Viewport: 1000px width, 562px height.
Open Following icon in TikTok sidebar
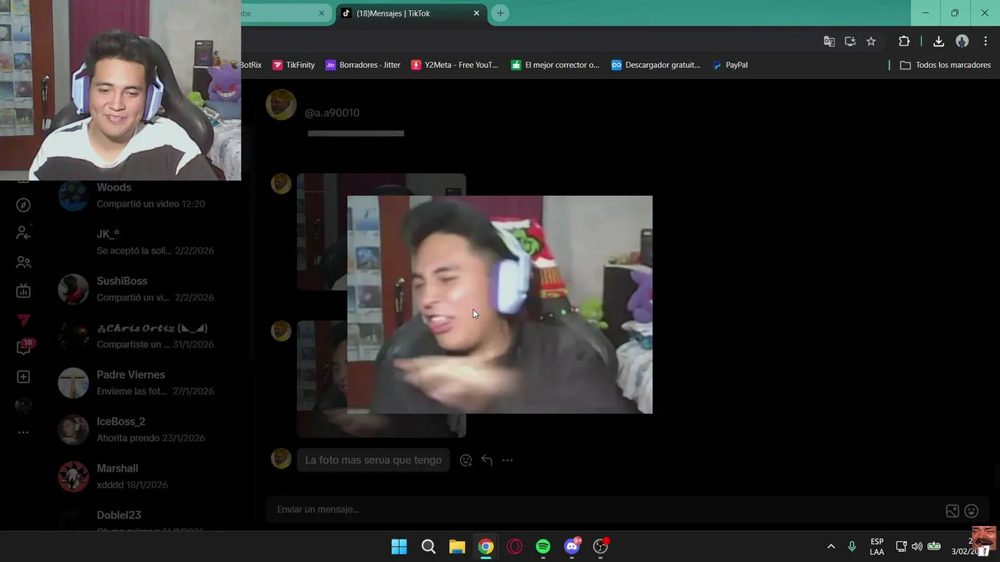(x=23, y=233)
